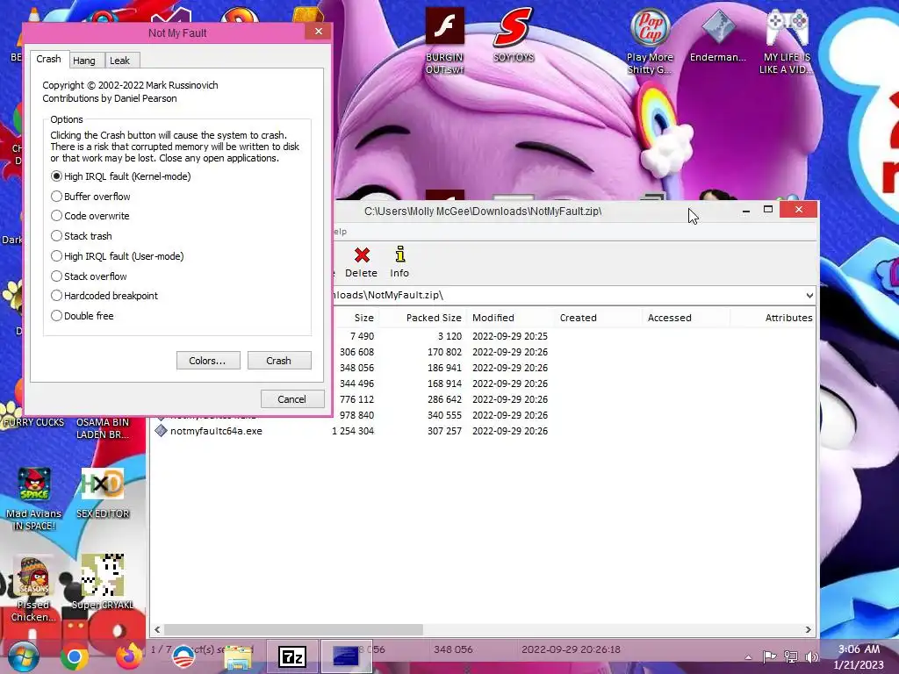899x674 pixels.
Task: Select High IRQL fault (Kernel-mode) option
Action: 121,176
